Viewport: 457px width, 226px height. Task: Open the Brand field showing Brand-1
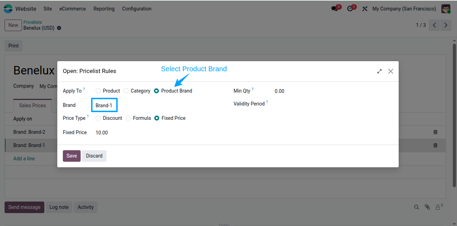(104, 105)
